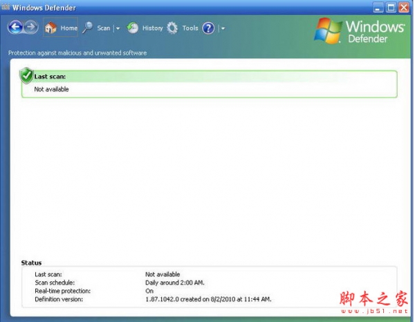Open Help with the question mark icon
This screenshot has width=415, height=322.
(208, 28)
